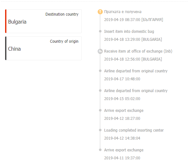Viewport: 188px width, 167px height.
Task: Click timeline dot for 2019-04-11 Arrive export exchange
Action: click(100, 150)
